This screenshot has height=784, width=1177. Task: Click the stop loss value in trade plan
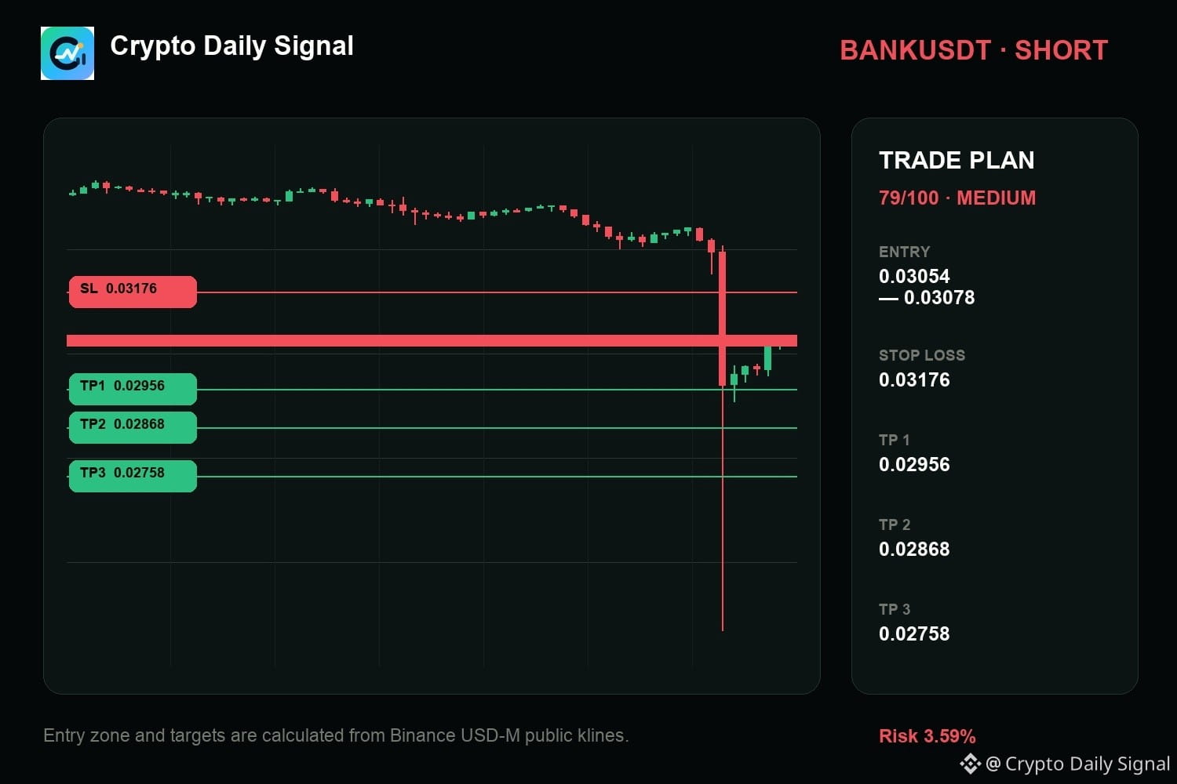coord(914,379)
